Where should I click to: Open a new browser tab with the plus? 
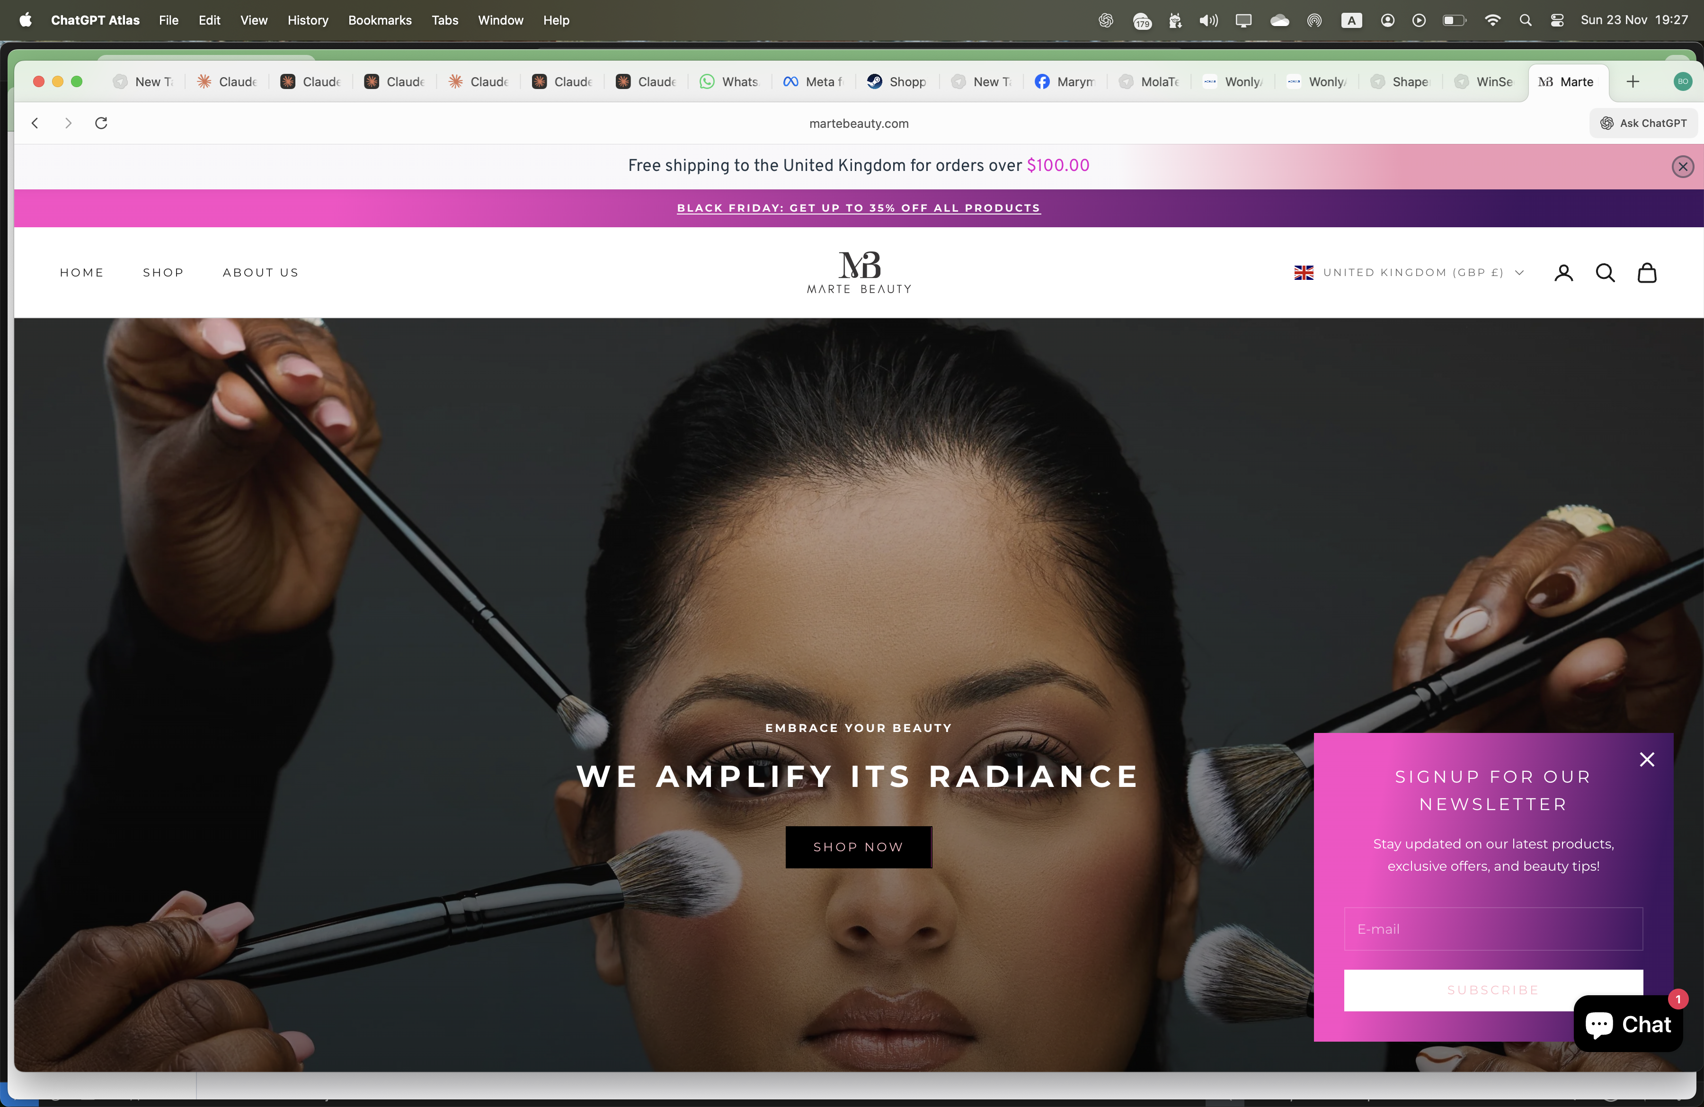[x=1633, y=81]
